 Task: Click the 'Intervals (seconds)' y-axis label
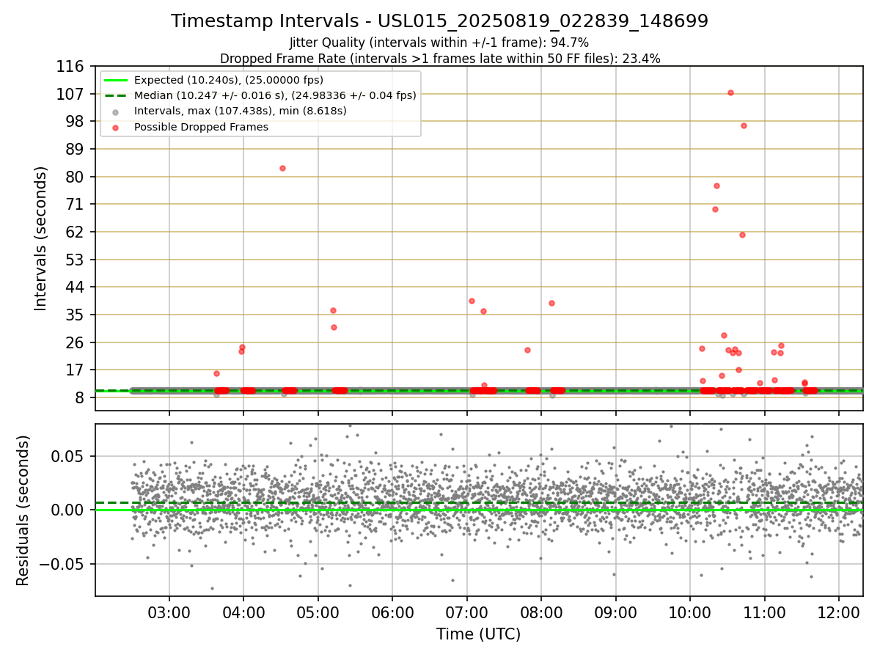click(41, 238)
